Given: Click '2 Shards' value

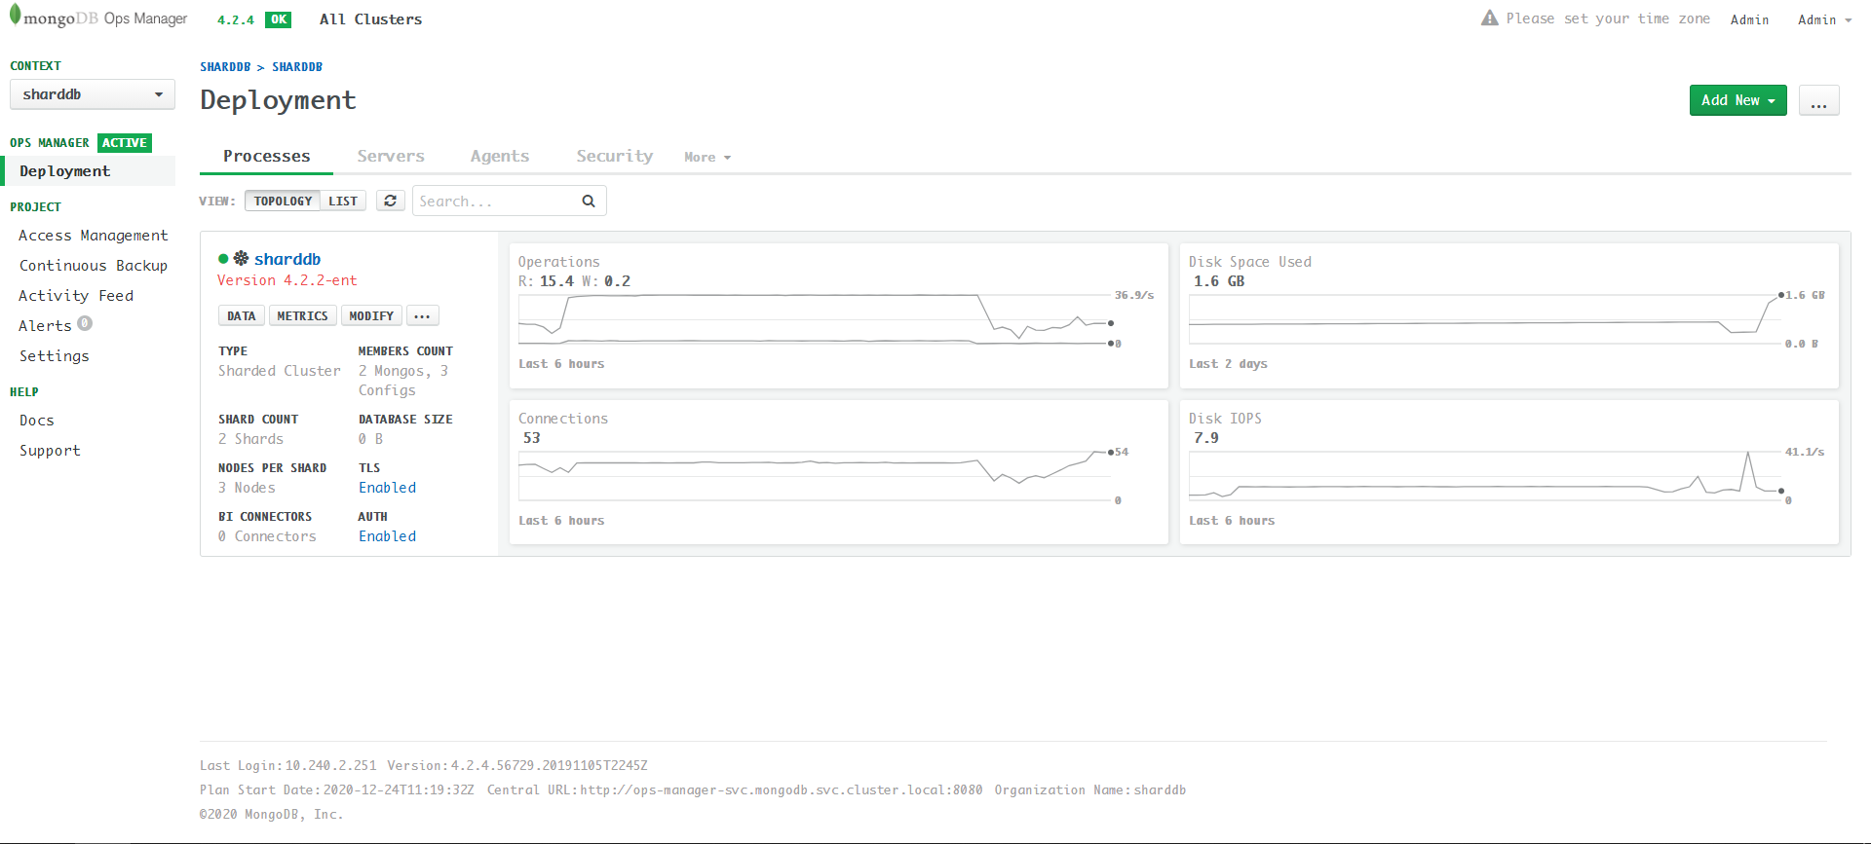Looking at the screenshot, I should tap(250, 439).
